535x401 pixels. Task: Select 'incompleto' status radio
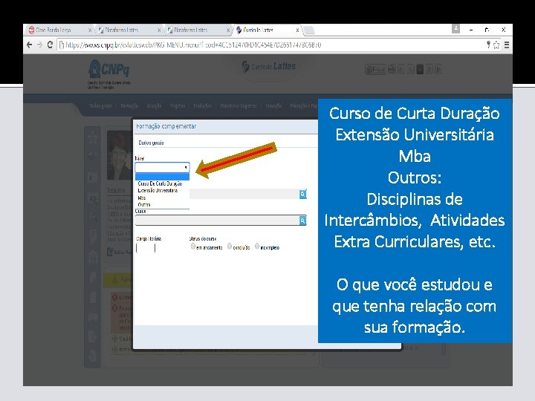(257, 247)
